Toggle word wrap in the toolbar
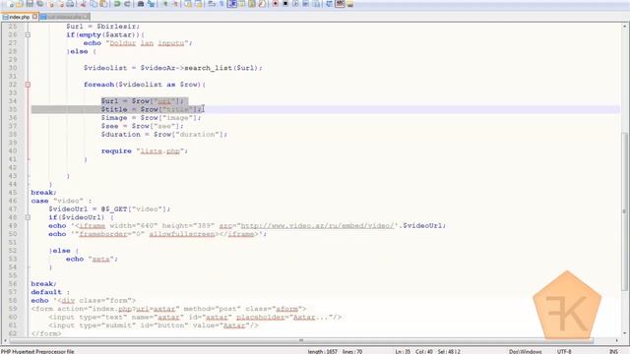The image size is (630, 354). point(212,4)
